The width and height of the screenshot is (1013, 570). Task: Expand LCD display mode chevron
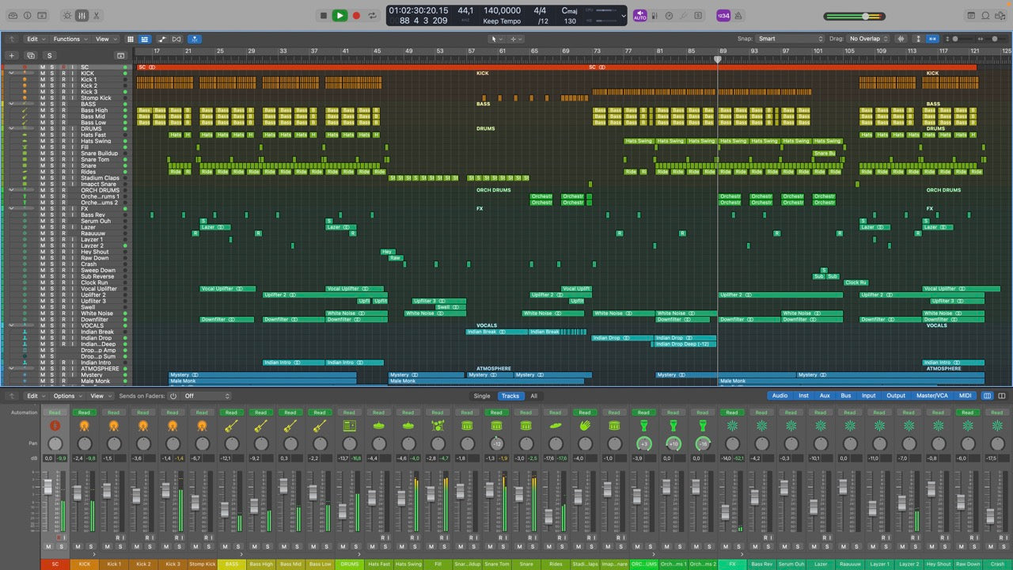(x=624, y=15)
